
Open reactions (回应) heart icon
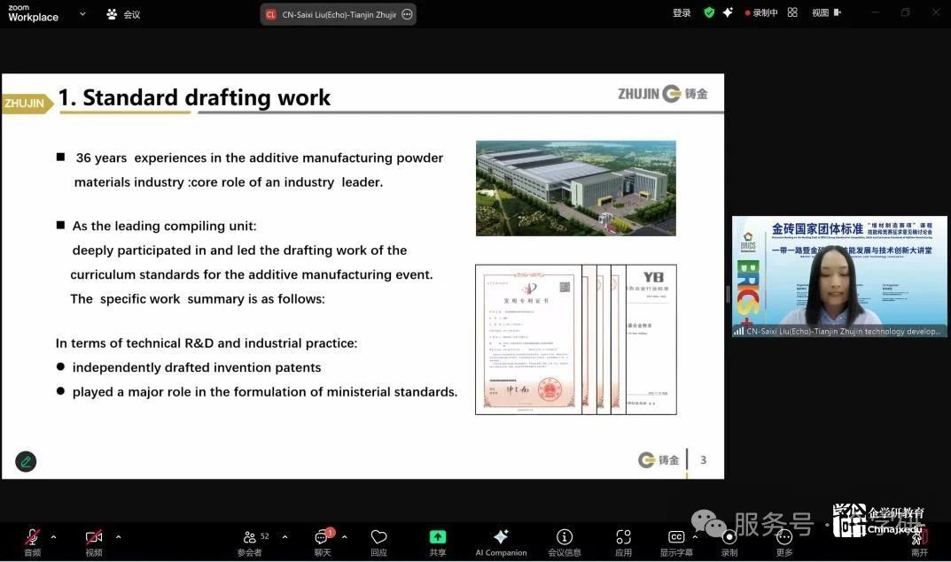pos(378,539)
